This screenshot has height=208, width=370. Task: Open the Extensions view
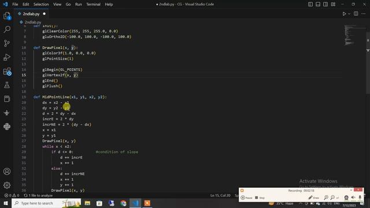pyautogui.click(x=7, y=71)
